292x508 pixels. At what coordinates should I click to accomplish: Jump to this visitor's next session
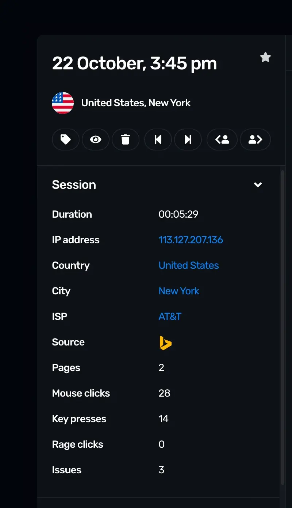(x=255, y=140)
